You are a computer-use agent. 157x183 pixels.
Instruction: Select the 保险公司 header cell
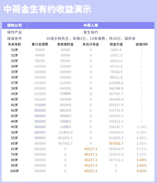pos(14,25)
